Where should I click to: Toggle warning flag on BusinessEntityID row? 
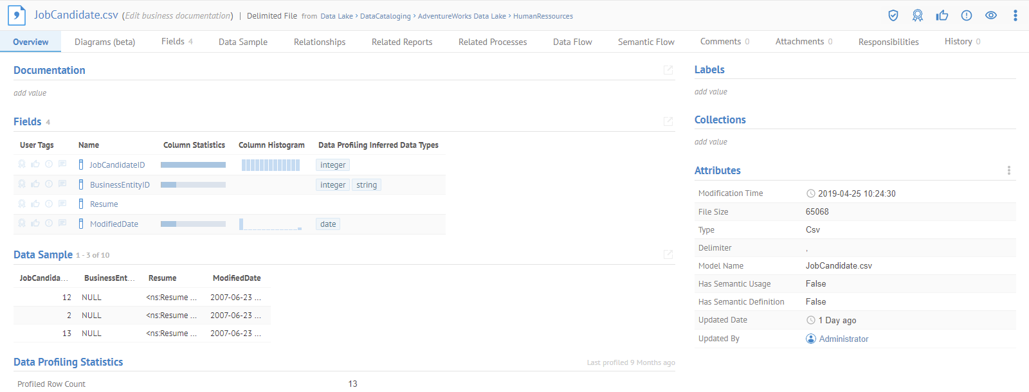point(49,184)
